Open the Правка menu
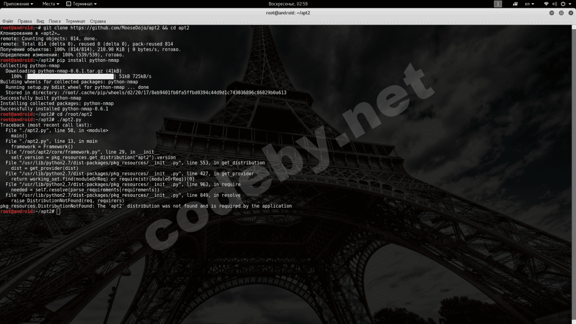This screenshot has width=576, height=324. pyautogui.click(x=25, y=21)
